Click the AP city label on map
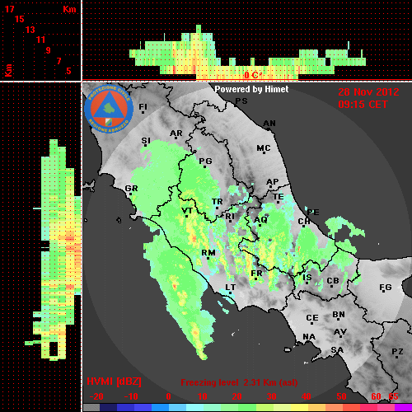 point(272,182)
